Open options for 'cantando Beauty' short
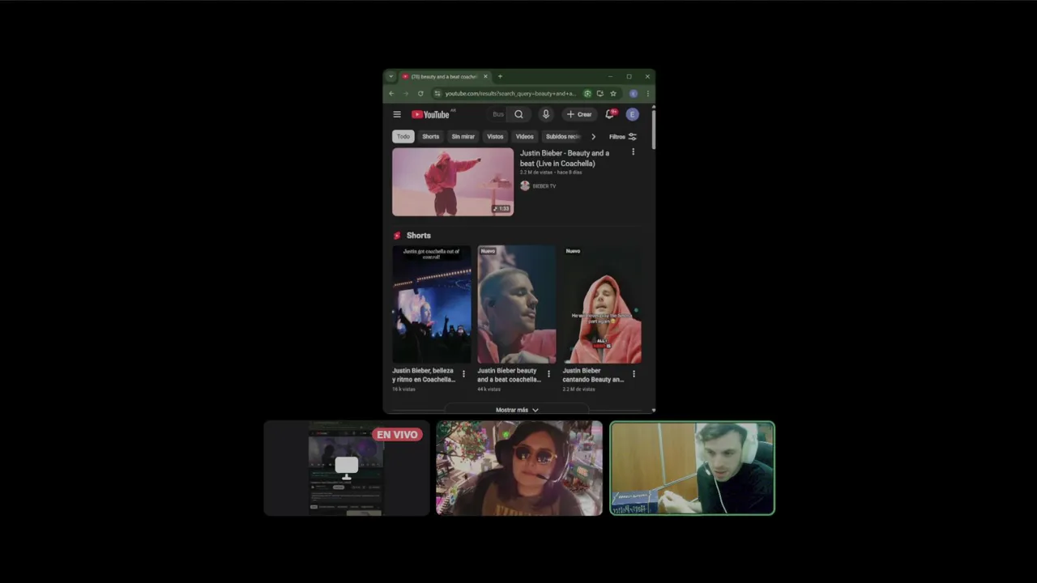 pyautogui.click(x=634, y=374)
